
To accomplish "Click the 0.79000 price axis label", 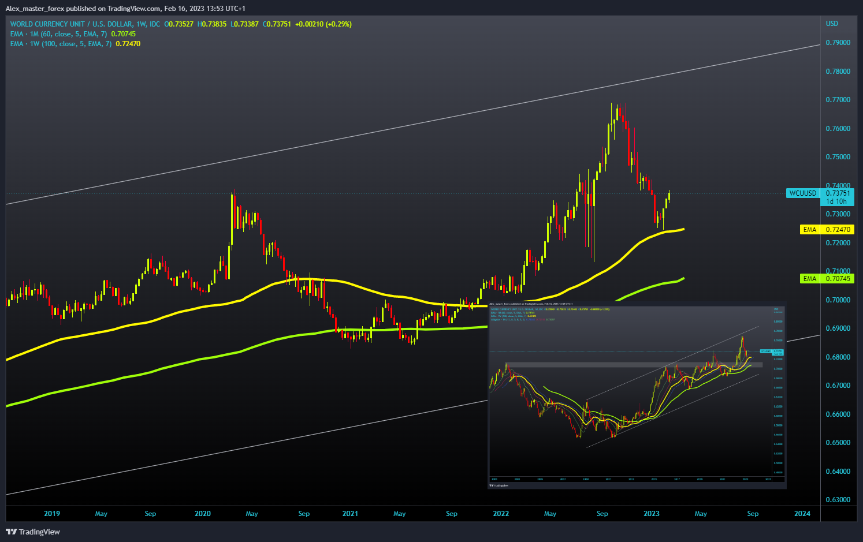I will 838,43.
